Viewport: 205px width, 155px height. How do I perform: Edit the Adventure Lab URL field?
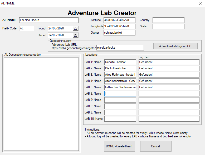[120, 48]
